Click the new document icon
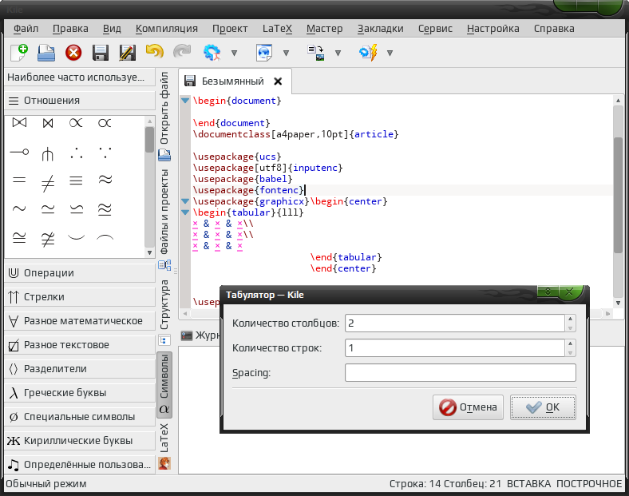Viewport: 629px width, 496px height. pos(19,53)
